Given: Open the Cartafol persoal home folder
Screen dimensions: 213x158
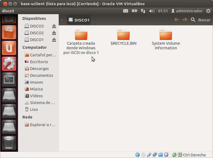Looking at the screenshot, I should pos(40,55).
